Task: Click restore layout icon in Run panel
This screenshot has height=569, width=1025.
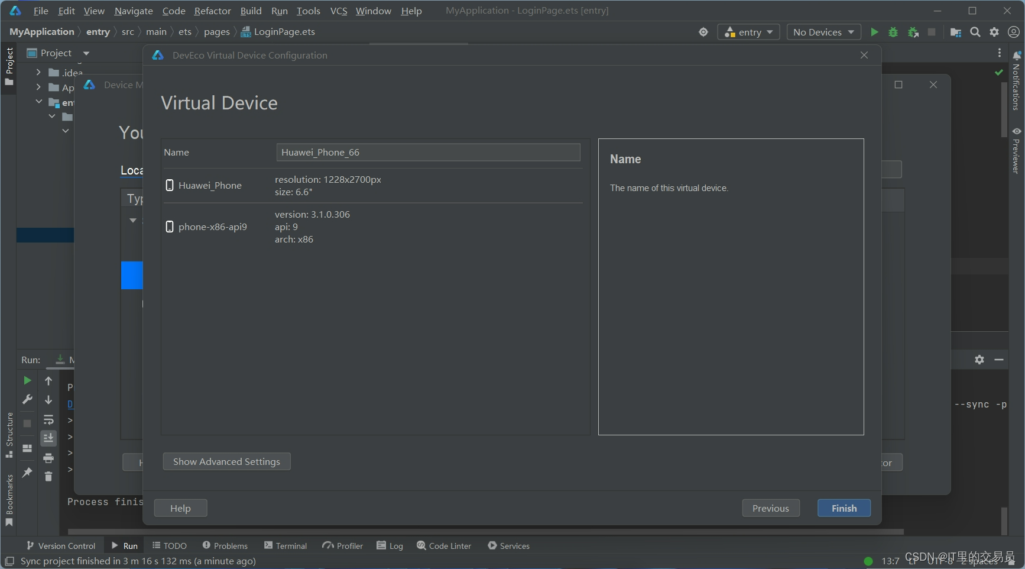Action: [27, 448]
